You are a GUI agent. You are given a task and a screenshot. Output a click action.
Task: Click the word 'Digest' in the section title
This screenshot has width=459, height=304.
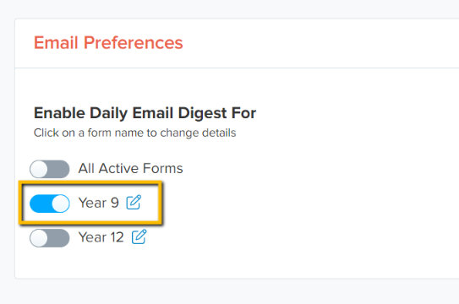click(202, 113)
